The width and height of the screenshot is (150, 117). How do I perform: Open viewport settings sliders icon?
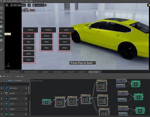[7, 5]
